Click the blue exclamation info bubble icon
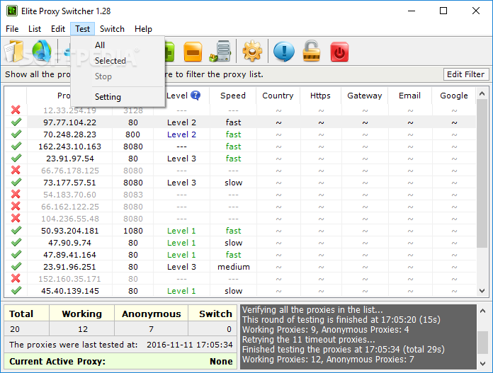Viewport: 493px width, 373px height. (x=284, y=52)
